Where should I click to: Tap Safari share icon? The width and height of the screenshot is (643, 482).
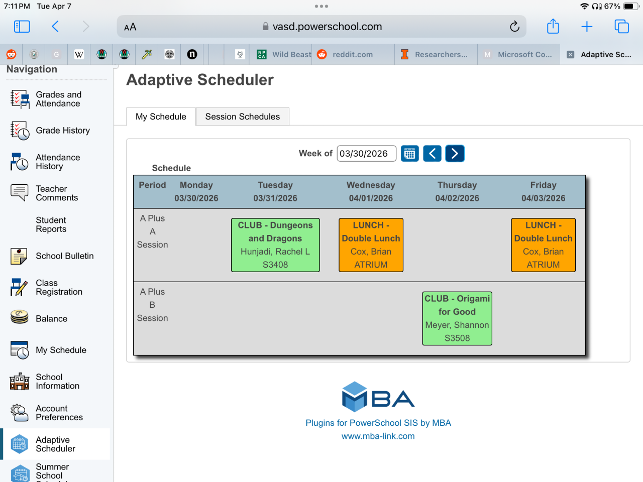click(x=553, y=27)
